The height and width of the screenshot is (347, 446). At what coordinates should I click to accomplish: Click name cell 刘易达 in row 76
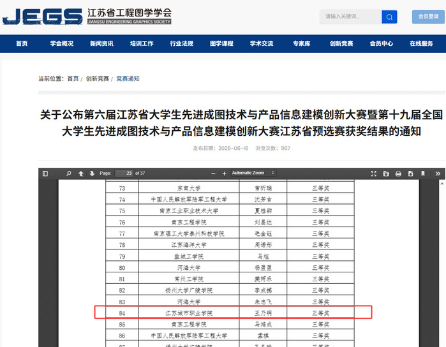coord(263,223)
